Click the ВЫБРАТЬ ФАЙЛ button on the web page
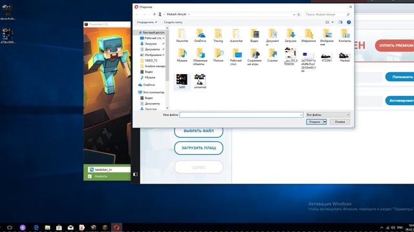 coord(199,131)
